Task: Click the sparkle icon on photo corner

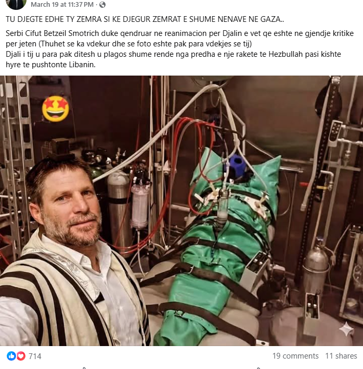Action: 346,329
